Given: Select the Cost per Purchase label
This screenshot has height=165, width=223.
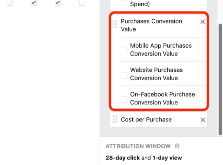Looking at the screenshot, I should coord(146,120).
